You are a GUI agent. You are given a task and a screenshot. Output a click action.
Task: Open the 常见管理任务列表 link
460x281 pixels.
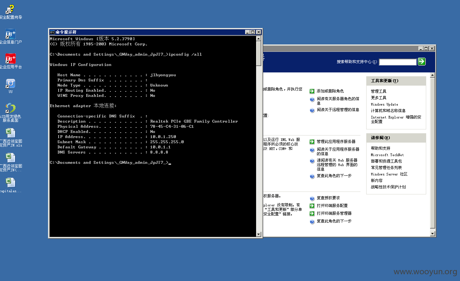coord(386,168)
